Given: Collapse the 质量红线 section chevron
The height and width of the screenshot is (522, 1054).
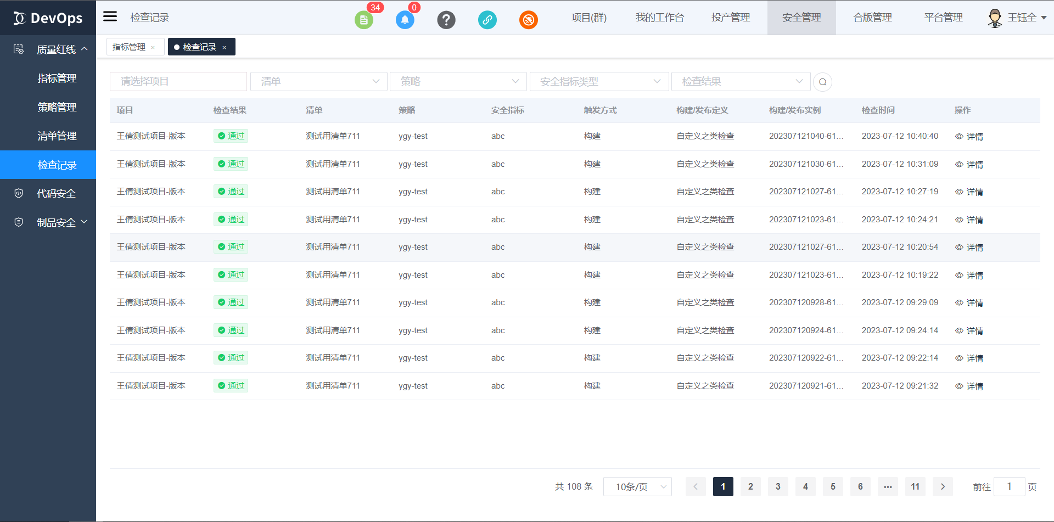Looking at the screenshot, I should click(x=86, y=48).
